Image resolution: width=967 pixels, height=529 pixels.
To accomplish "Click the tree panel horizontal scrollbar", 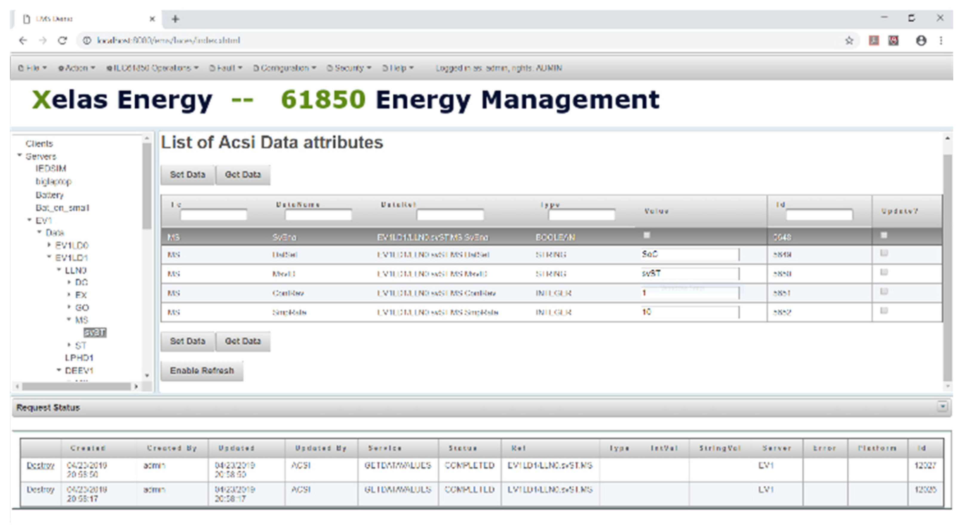I will (x=76, y=386).
